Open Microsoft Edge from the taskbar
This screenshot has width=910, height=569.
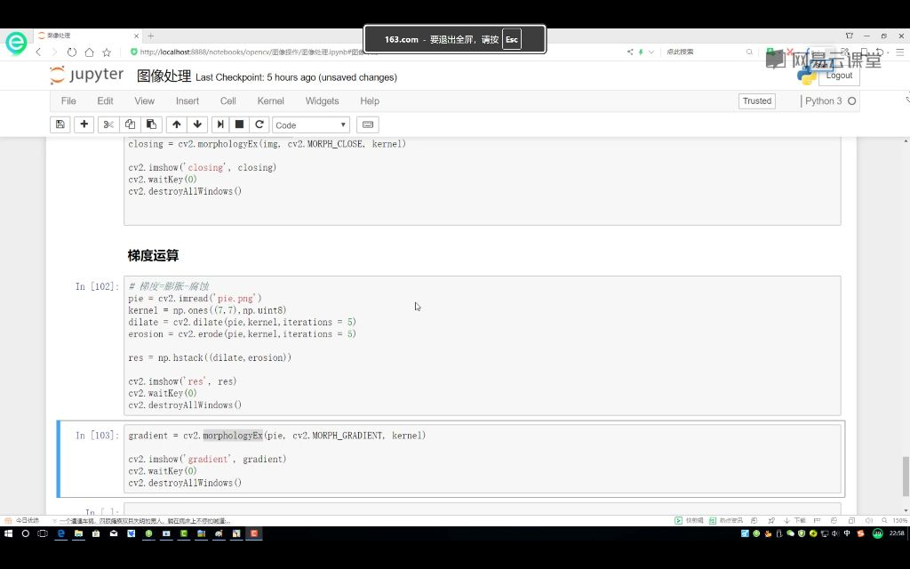coord(60,533)
